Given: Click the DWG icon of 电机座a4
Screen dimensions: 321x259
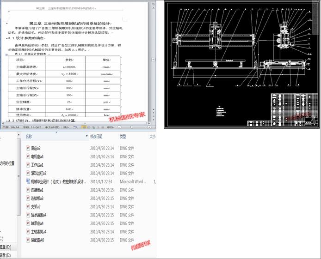Looking at the screenshot, I should click(28, 156).
